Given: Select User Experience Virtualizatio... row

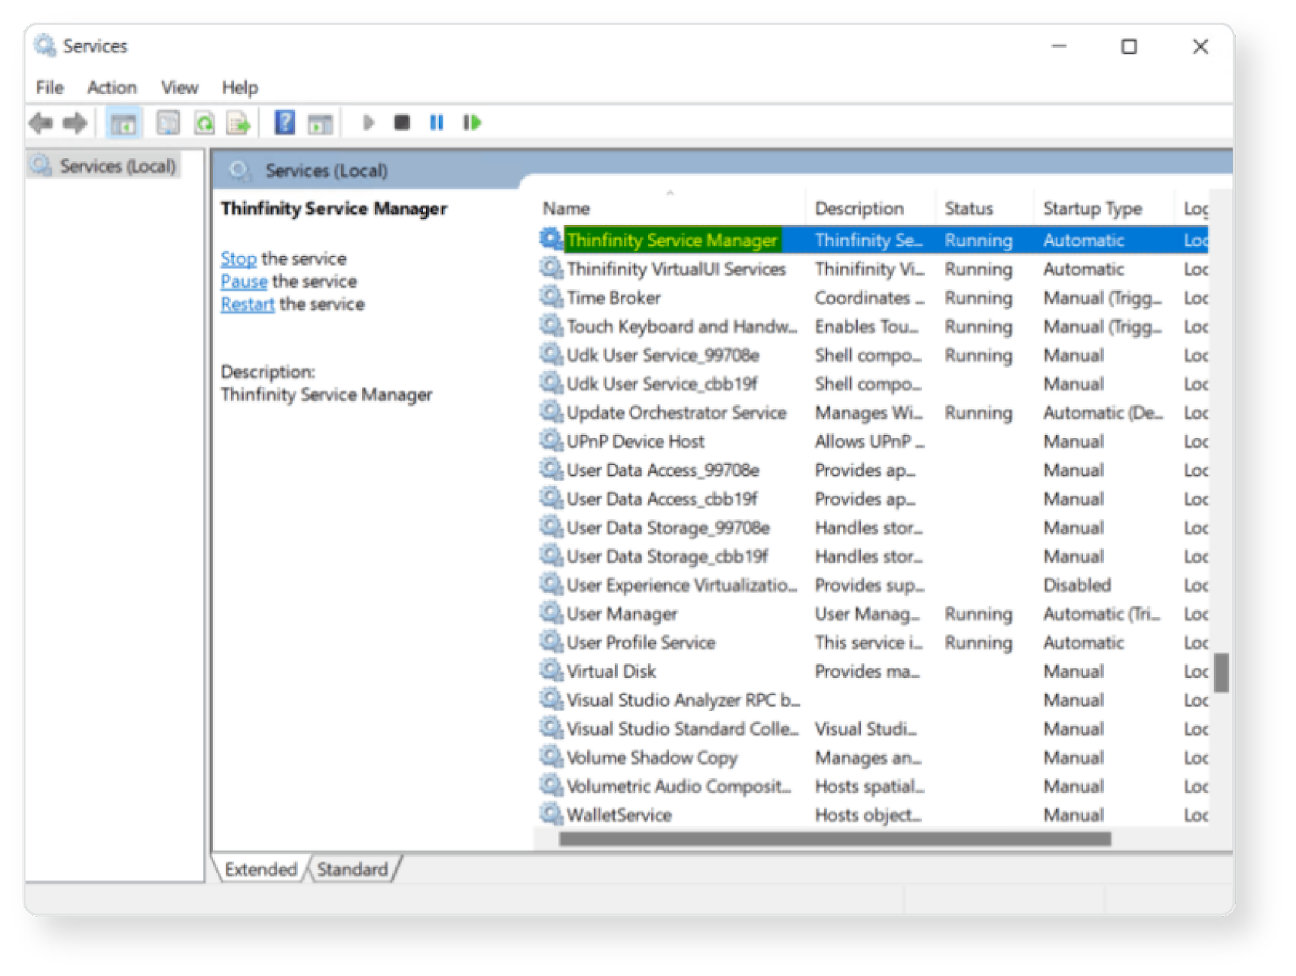Looking at the screenshot, I should [873, 585].
